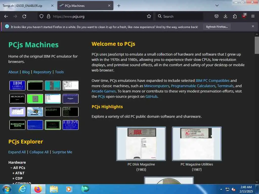The image size is (259, 194).
Task: Click the Collapse All link
Action: (x=39, y=152)
